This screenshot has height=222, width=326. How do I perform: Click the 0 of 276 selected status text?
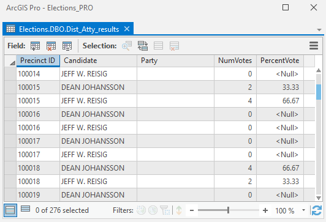point(62,210)
